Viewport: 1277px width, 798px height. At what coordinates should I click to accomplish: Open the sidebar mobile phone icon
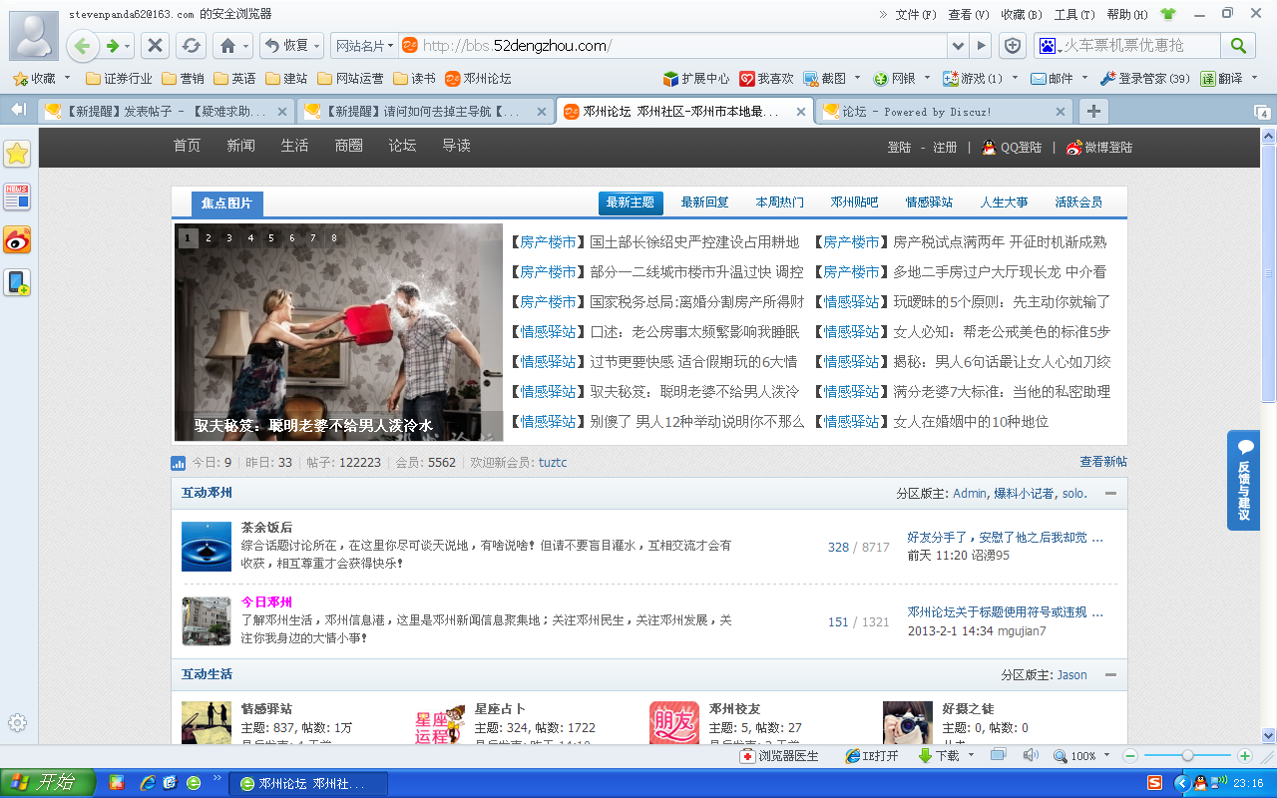pos(17,282)
